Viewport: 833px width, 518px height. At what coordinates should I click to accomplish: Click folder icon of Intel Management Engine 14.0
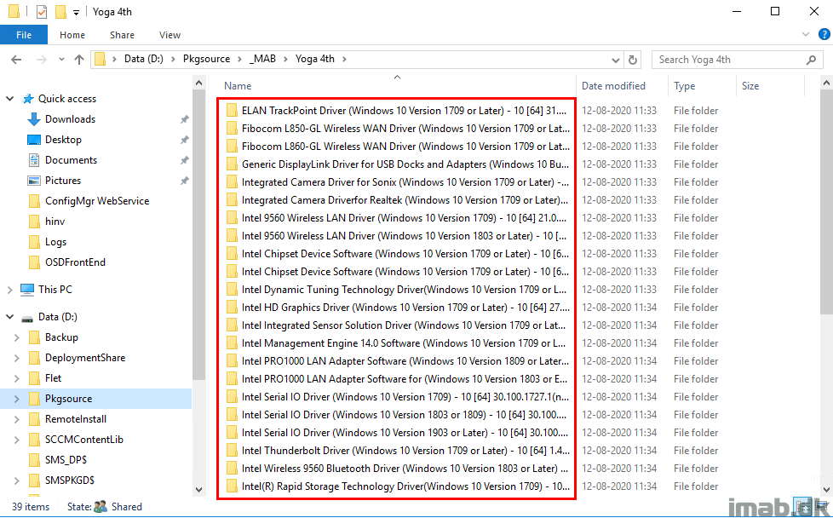[x=232, y=343]
